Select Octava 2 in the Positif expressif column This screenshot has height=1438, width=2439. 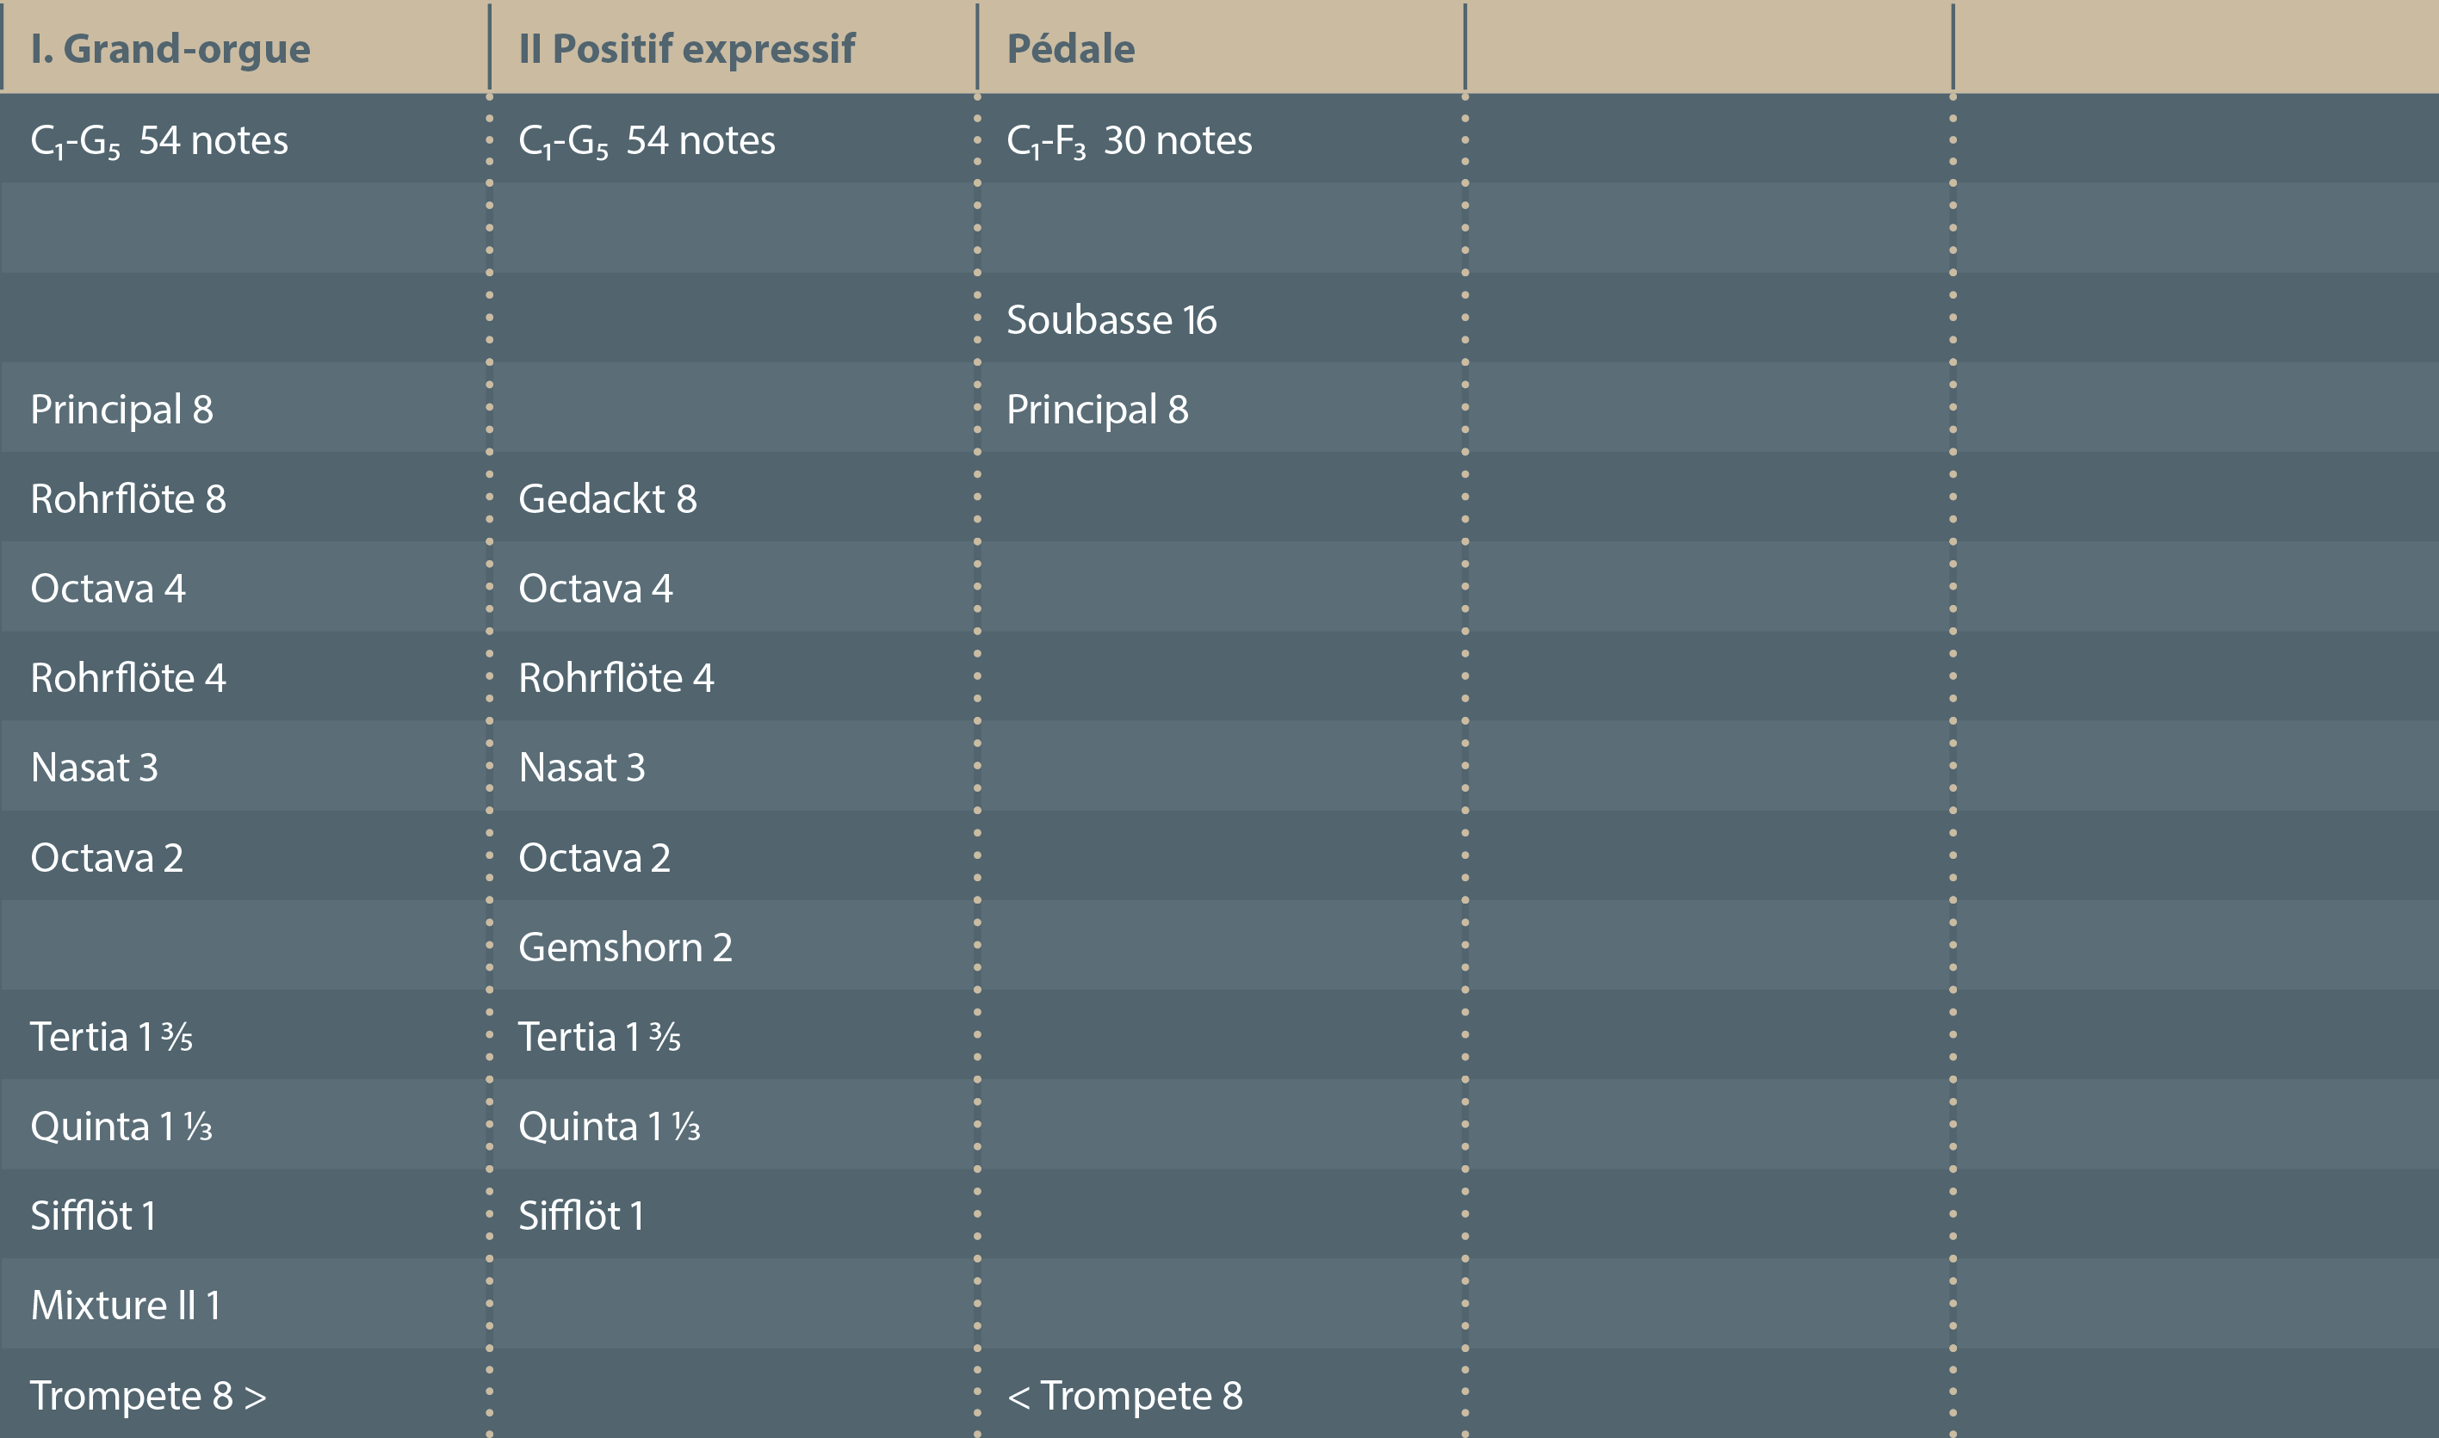coord(594,858)
